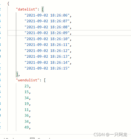Click the last timestamp, 18:26:15
The width and height of the screenshot is (131, 139).
pos(47,68)
